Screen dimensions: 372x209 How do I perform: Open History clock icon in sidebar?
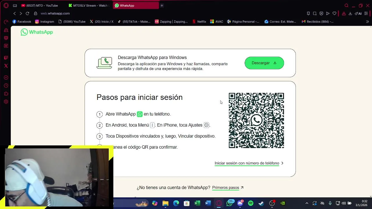6,86
